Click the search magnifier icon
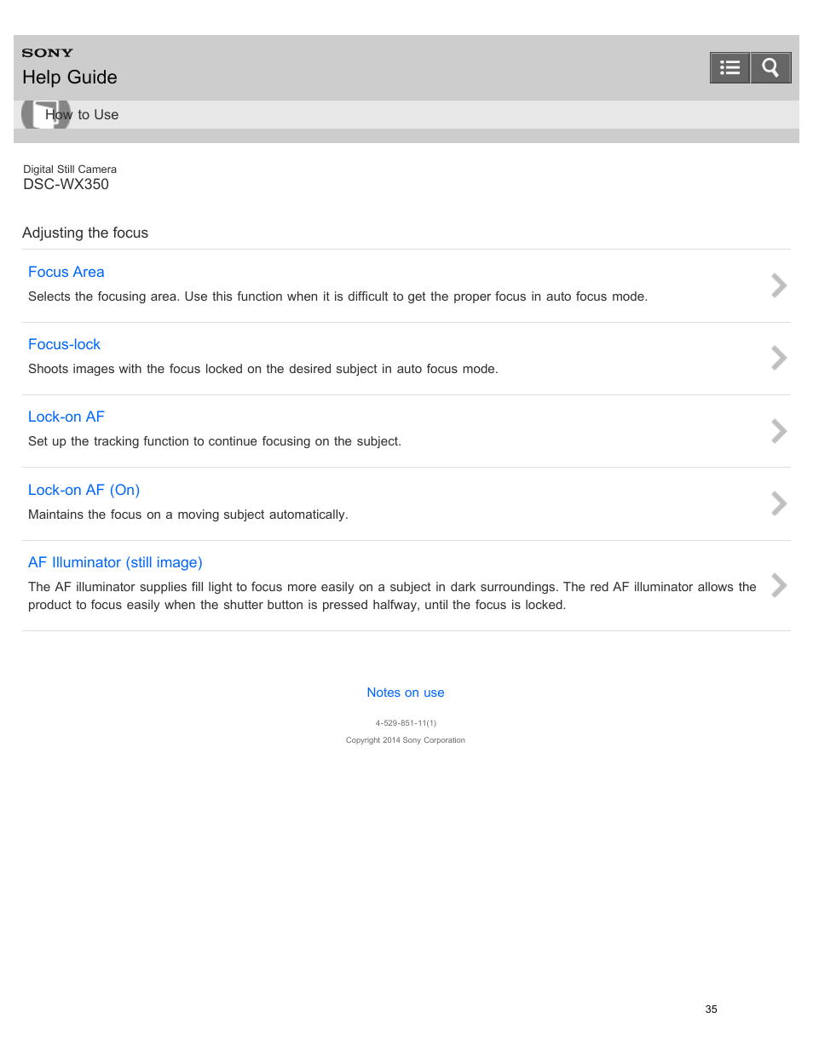The image size is (813, 1052). point(770,67)
